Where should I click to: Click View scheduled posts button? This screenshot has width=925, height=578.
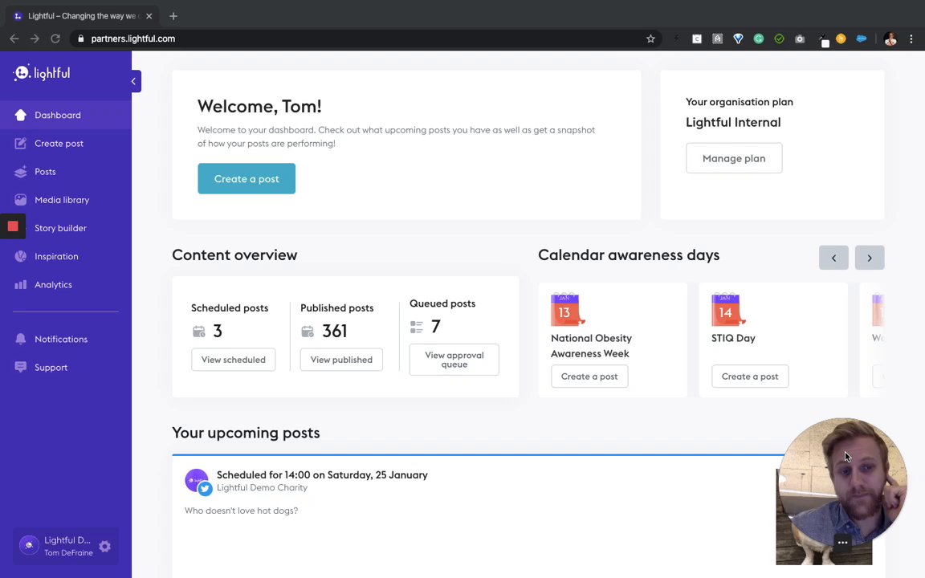[233, 360]
